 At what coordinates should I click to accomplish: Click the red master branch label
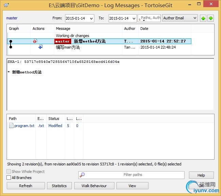63,41
